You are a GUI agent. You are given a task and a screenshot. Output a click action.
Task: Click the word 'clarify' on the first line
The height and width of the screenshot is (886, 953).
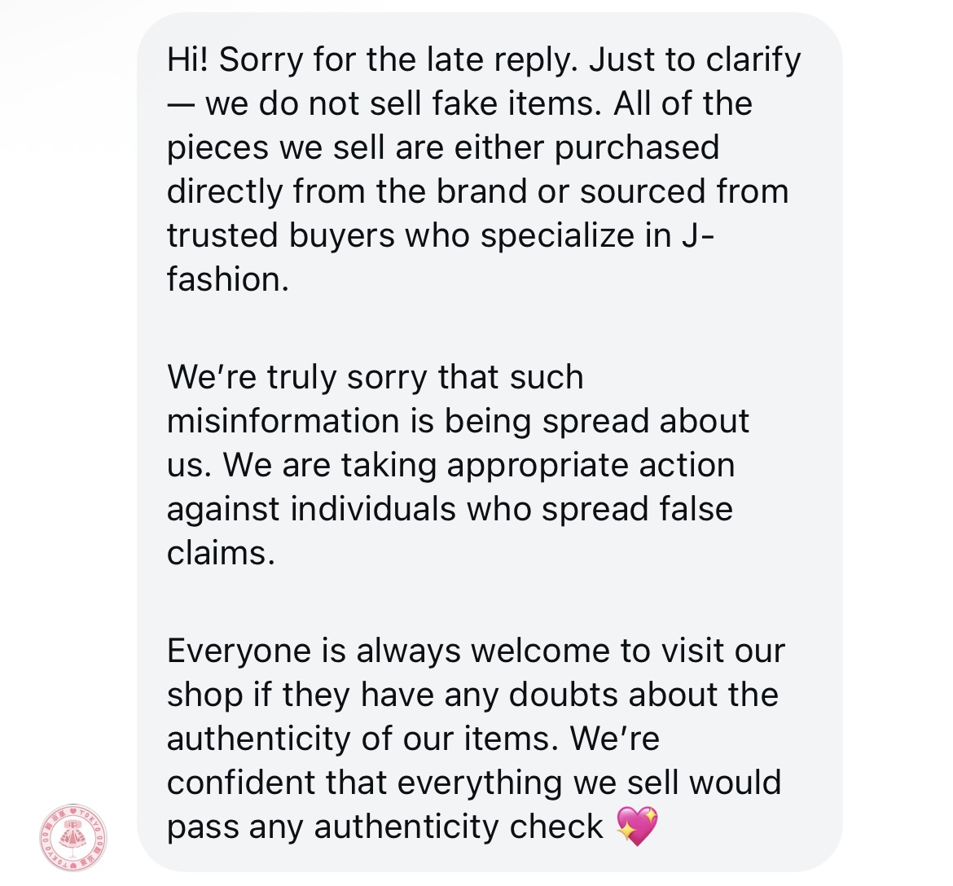click(753, 59)
